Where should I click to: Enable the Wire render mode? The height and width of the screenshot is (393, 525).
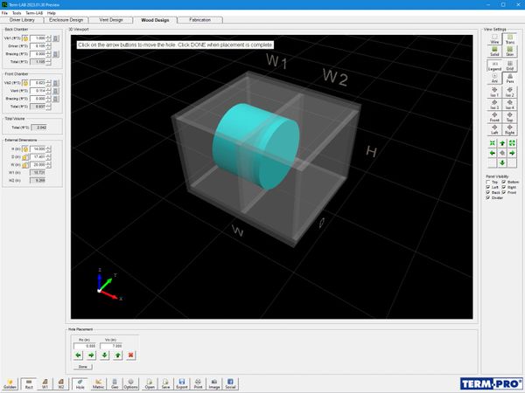494,38
